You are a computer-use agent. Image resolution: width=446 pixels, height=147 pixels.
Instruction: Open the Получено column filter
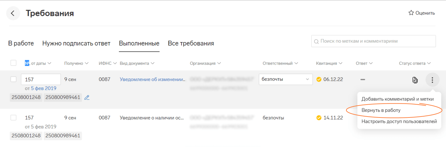tap(76, 63)
